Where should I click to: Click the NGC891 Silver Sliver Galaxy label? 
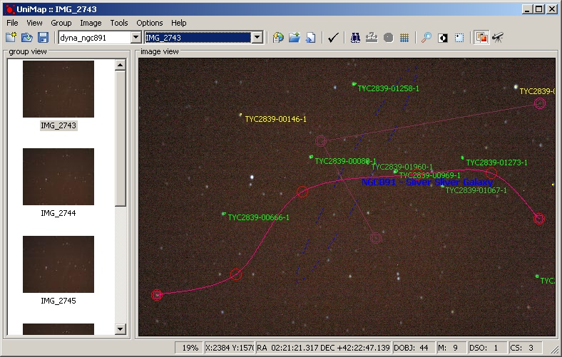(x=427, y=182)
